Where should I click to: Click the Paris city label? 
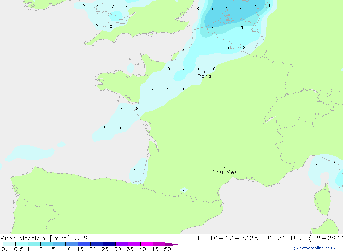204,76
